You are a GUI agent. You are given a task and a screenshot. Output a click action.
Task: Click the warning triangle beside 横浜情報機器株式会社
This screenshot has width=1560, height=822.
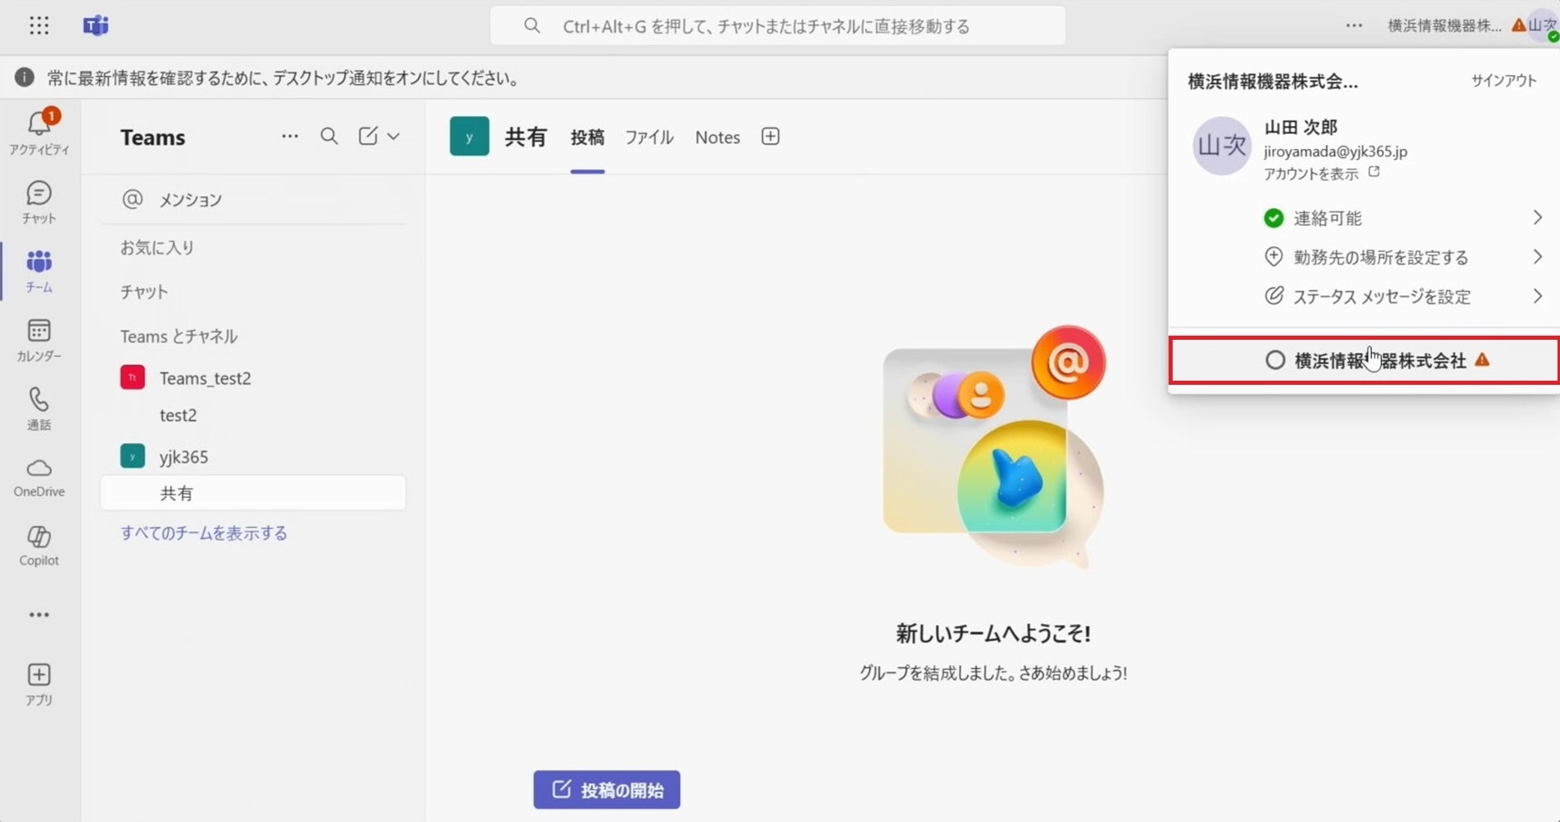click(1482, 359)
